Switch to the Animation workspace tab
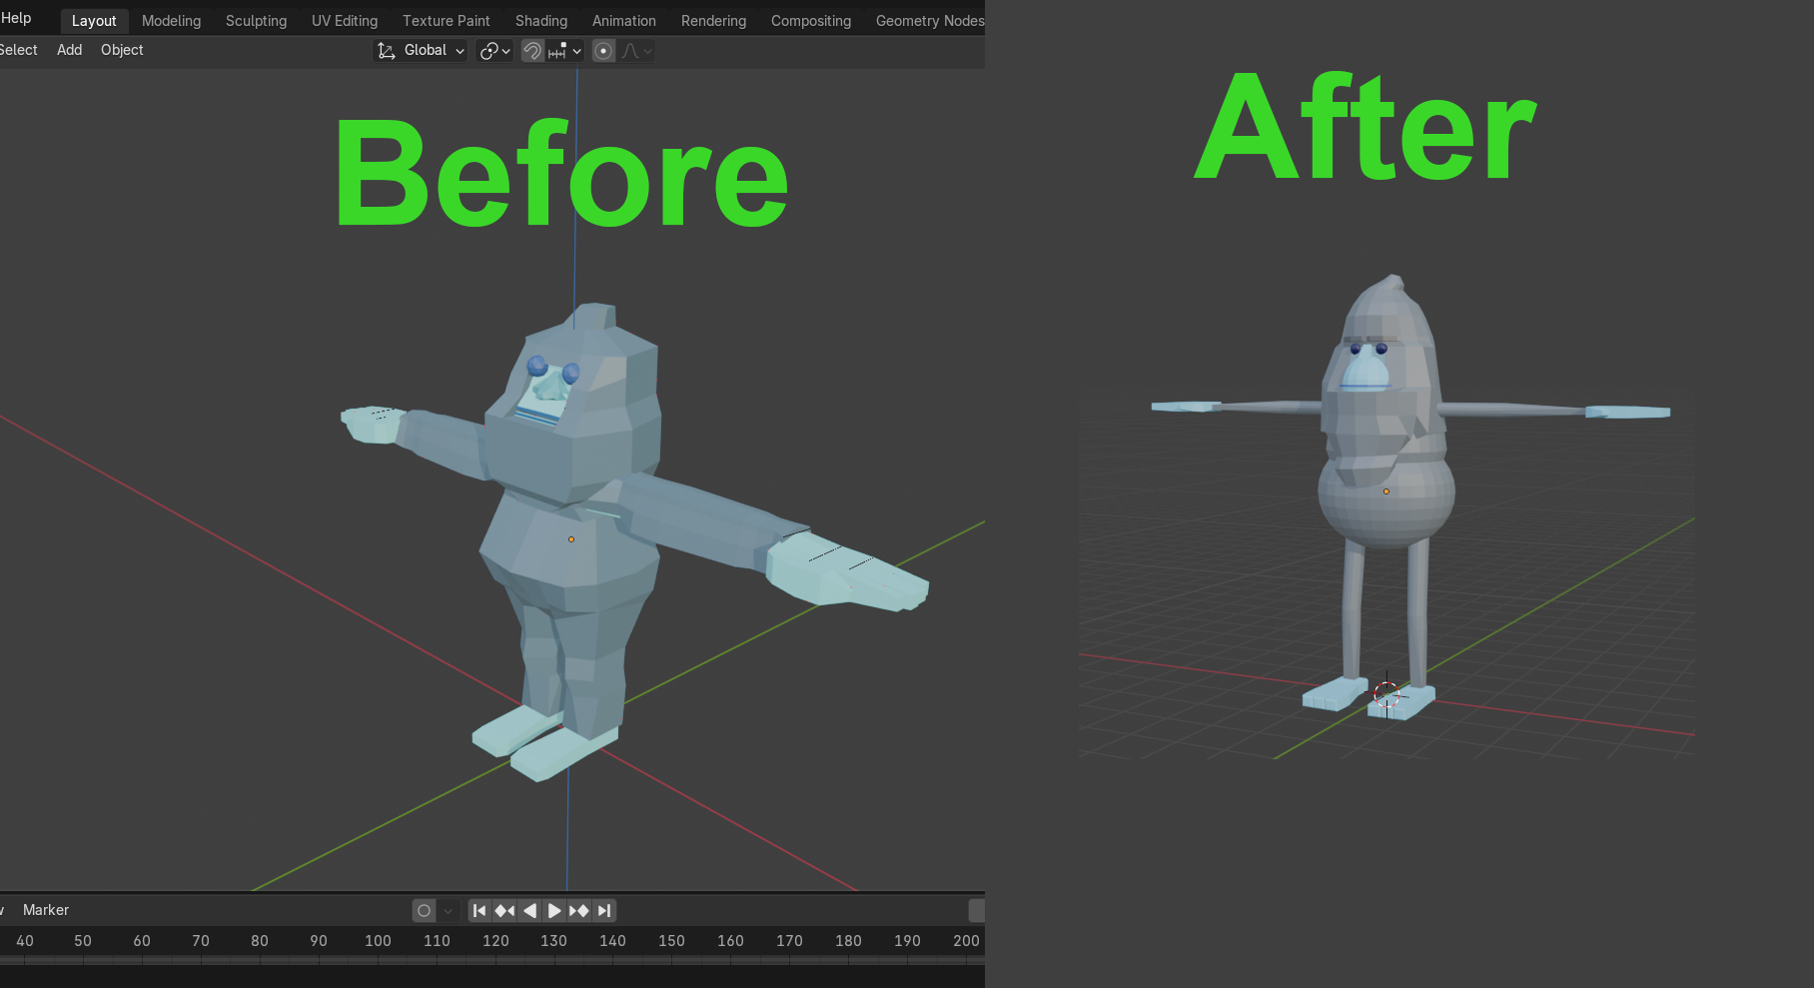The height and width of the screenshot is (988, 1814). click(x=624, y=21)
